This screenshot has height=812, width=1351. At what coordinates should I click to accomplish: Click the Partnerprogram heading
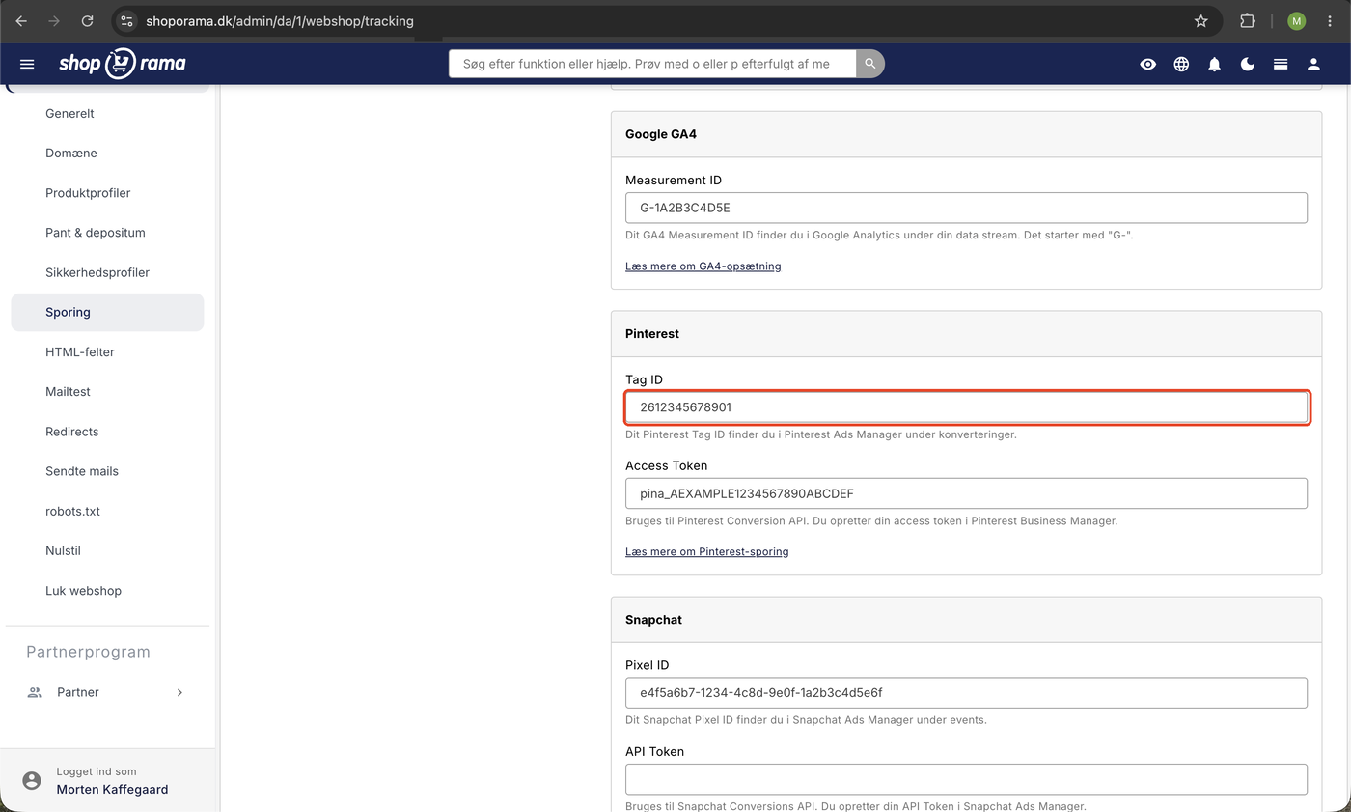click(x=88, y=652)
